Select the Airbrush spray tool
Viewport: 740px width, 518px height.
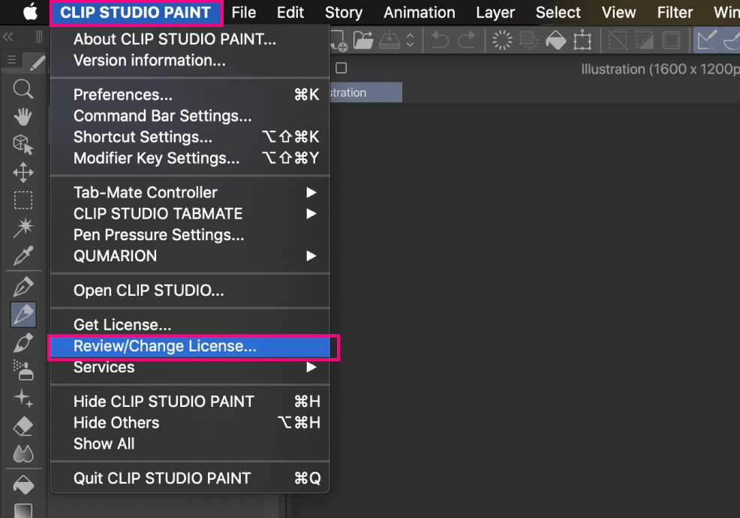click(x=23, y=369)
